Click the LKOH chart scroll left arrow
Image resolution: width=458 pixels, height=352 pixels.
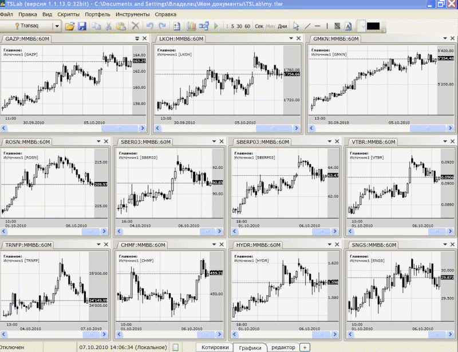pyautogui.click(x=158, y=128)
